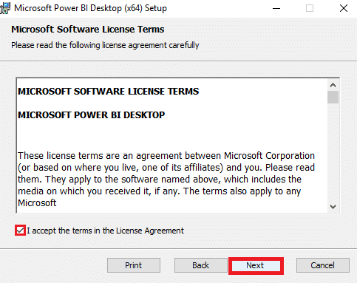Click 'I accept the terms in the License Agreement' label
The width and height of the screenshot is (357, 283).
106,231
